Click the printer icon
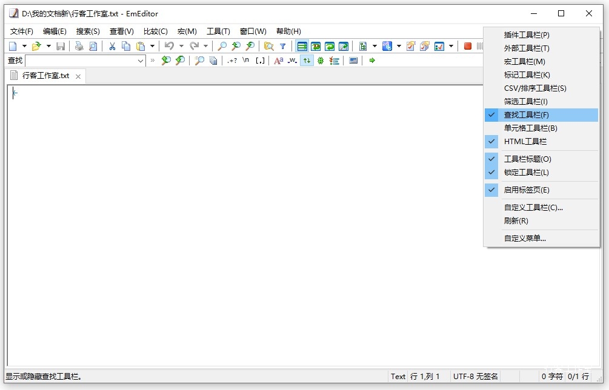Viewport: 609px width, 390px height. tap(79, 47)
